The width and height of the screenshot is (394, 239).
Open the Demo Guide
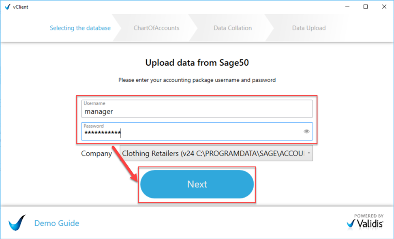point(56,223)
